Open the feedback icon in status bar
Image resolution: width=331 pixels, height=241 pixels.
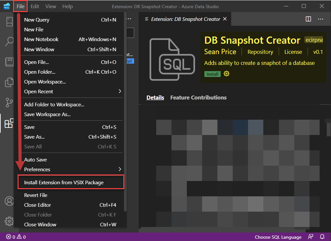point(310,237)
